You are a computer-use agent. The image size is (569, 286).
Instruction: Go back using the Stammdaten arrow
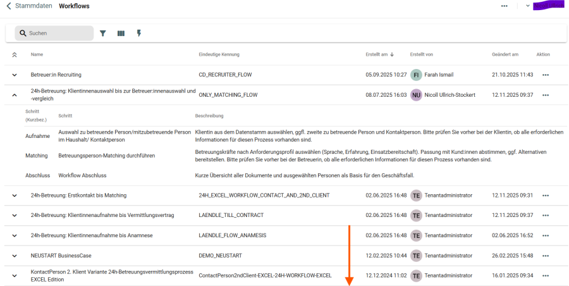(x=9, y=6)
